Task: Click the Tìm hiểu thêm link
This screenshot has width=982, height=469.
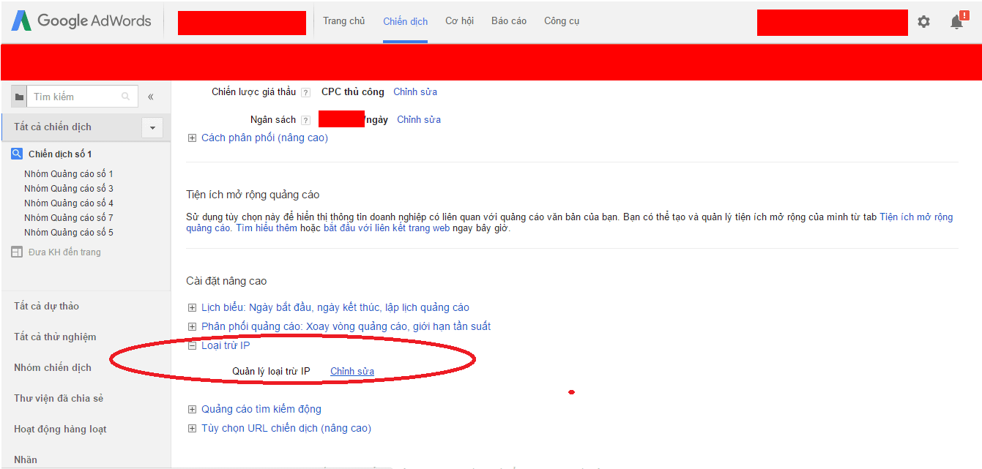Action: pos(267,228)
